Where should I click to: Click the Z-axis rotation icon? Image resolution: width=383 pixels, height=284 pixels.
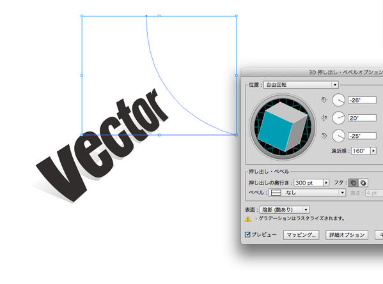[324, 136]
